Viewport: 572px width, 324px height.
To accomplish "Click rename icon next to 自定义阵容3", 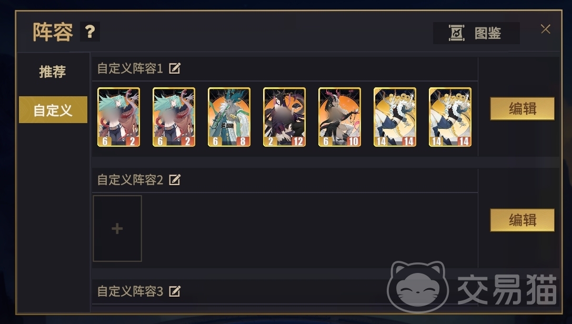I will (175, 291).
